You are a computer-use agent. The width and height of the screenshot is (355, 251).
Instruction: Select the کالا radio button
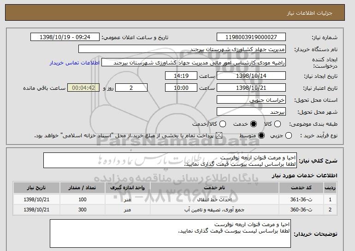[278, 124]
